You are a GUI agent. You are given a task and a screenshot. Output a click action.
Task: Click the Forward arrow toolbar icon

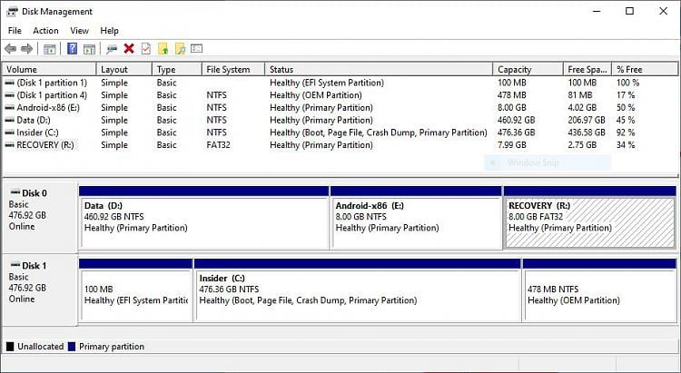[27, 49]
